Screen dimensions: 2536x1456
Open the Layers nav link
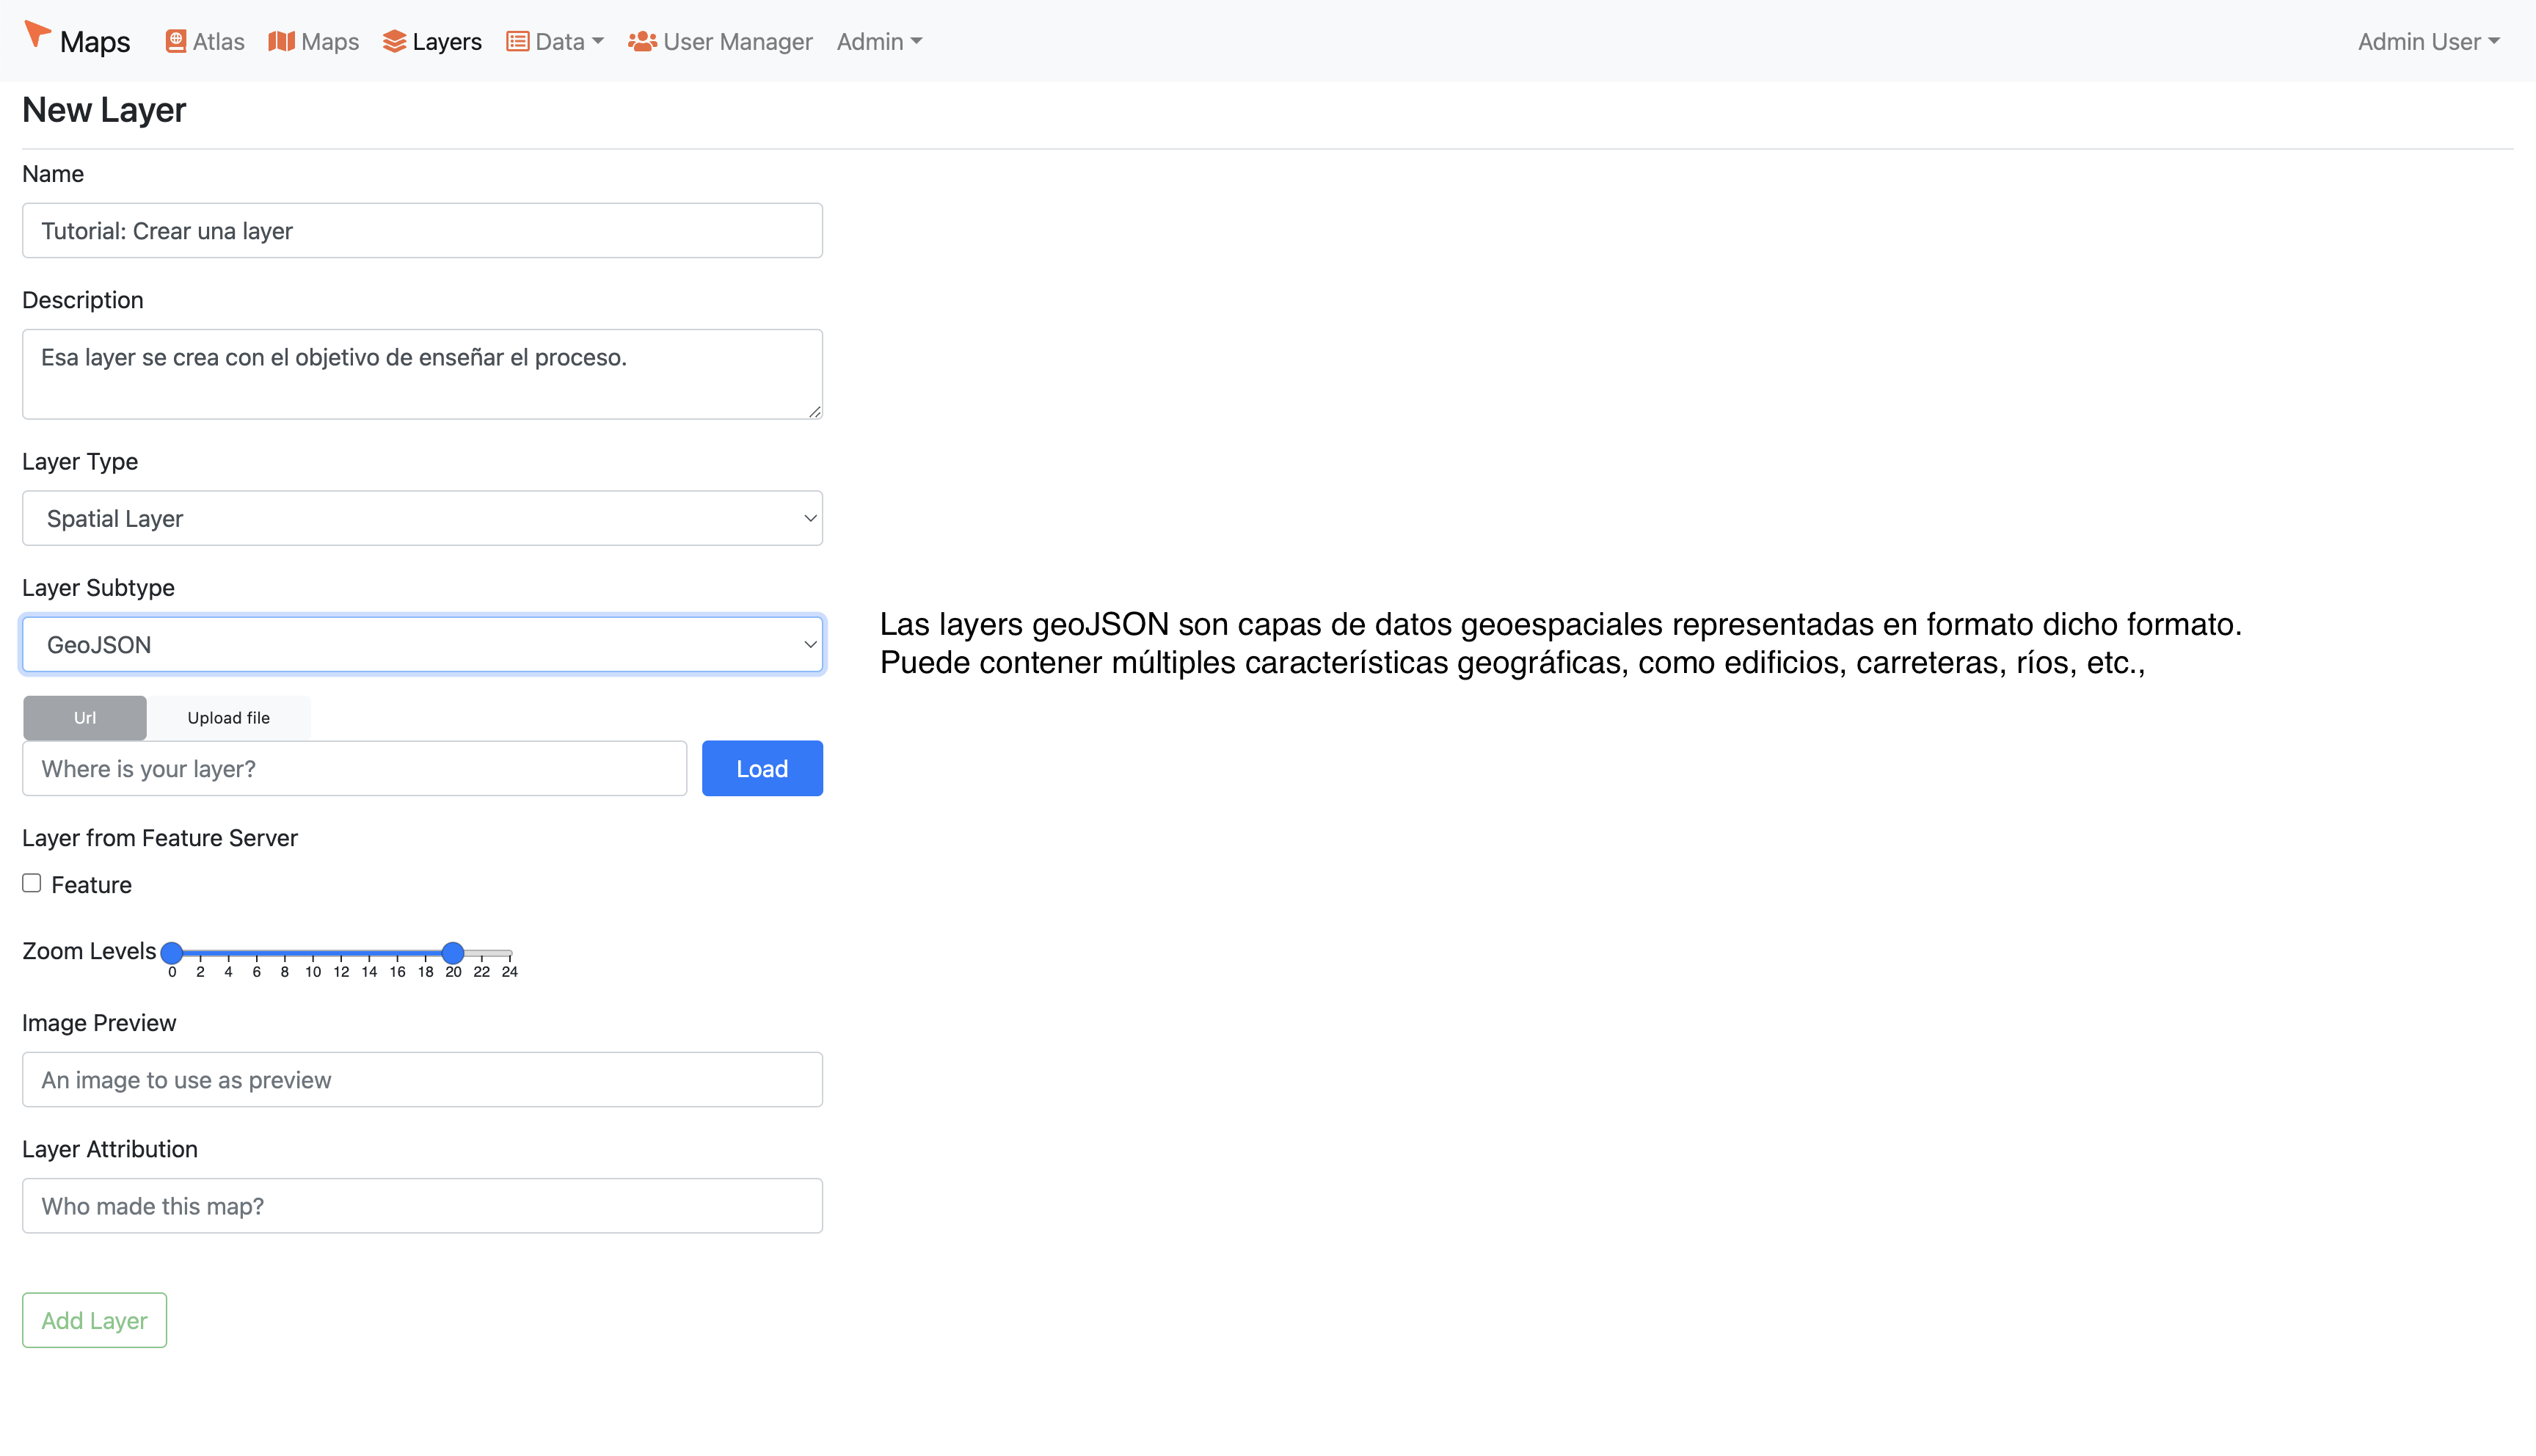click(431, 41)
